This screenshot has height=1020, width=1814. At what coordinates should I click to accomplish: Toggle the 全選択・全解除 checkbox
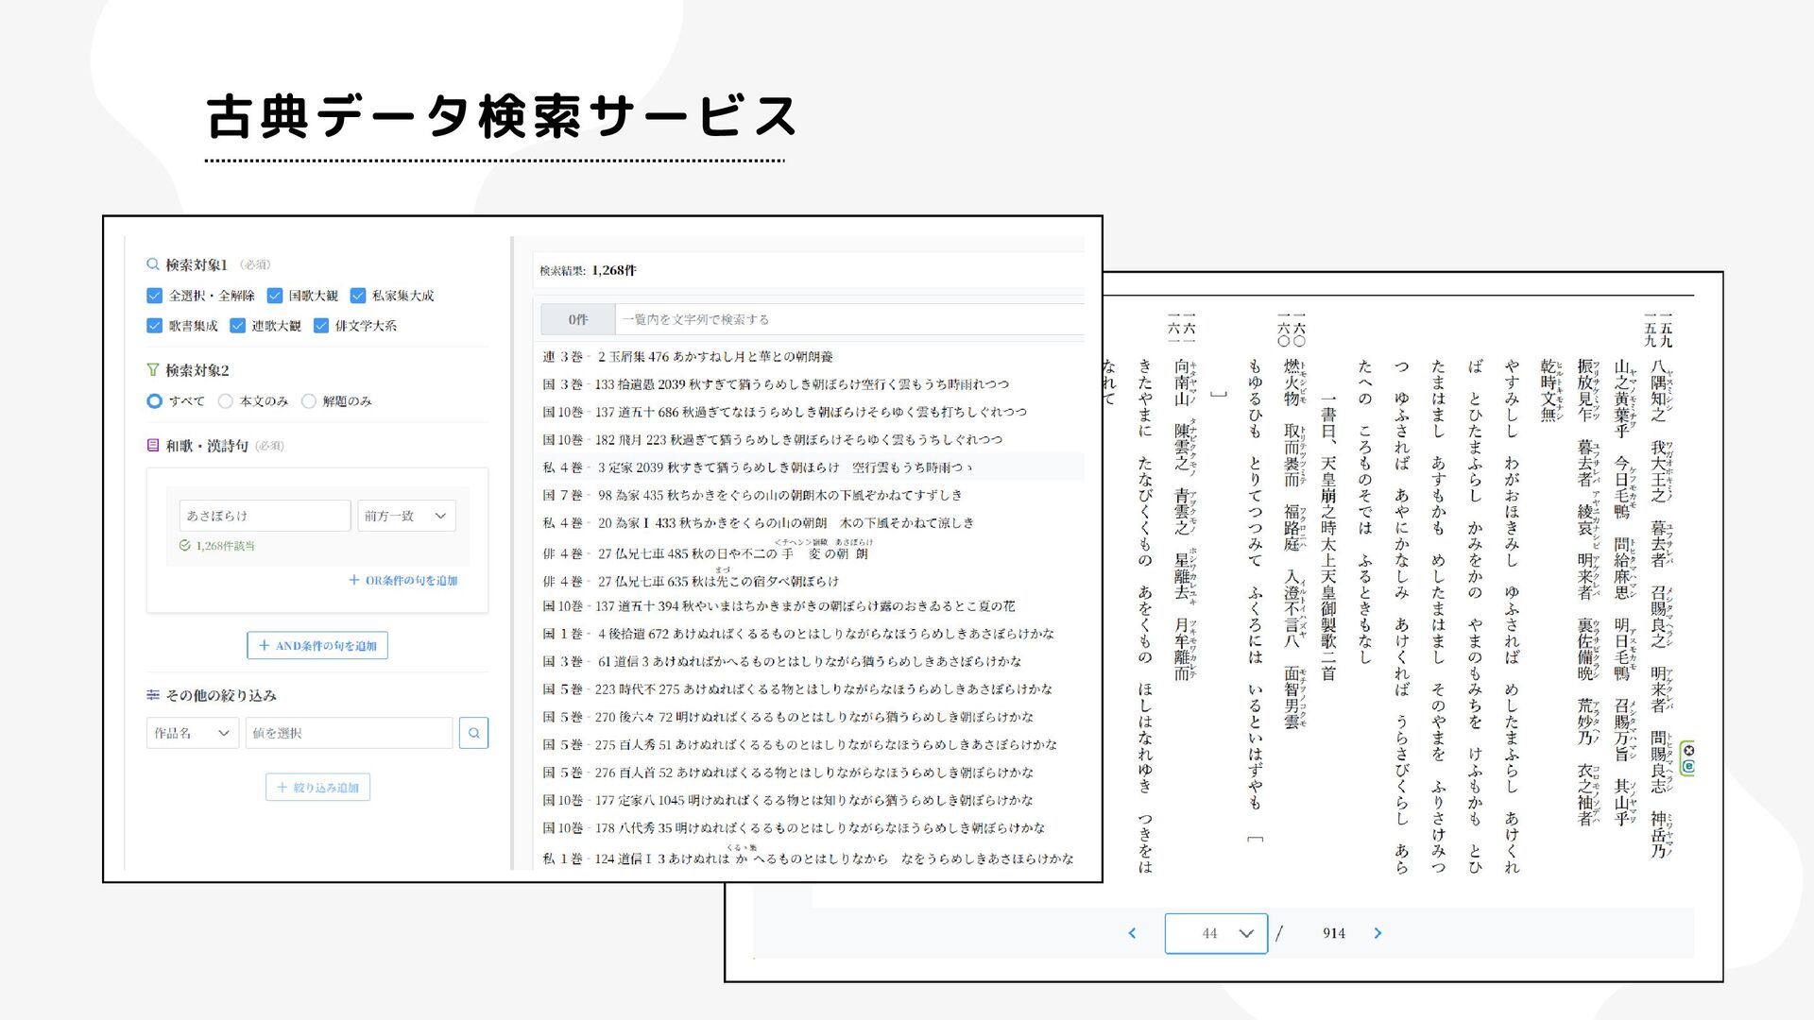[x=155, y=296]
